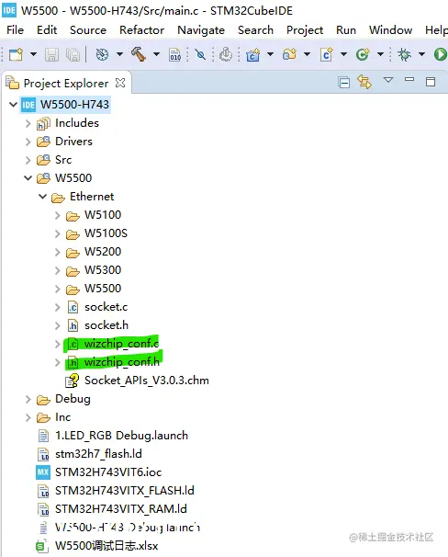Open the dropdown beside the green C icon
The width and height of the screenshot is (448, 557).
tap(380, 54)
